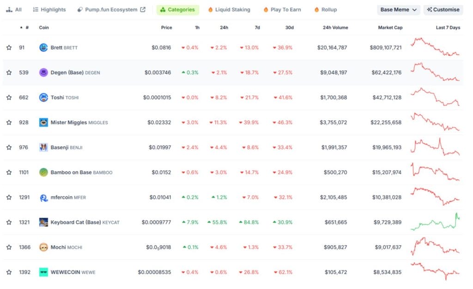Favorite Brett with its star icon
This screenshot has width=473, height=289.
point(9,47)
